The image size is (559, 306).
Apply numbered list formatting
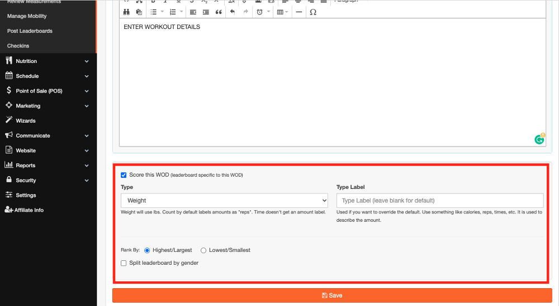[x=173, y=12]
